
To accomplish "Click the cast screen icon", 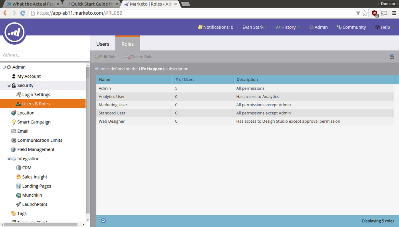I will click(x=384, y=13).
